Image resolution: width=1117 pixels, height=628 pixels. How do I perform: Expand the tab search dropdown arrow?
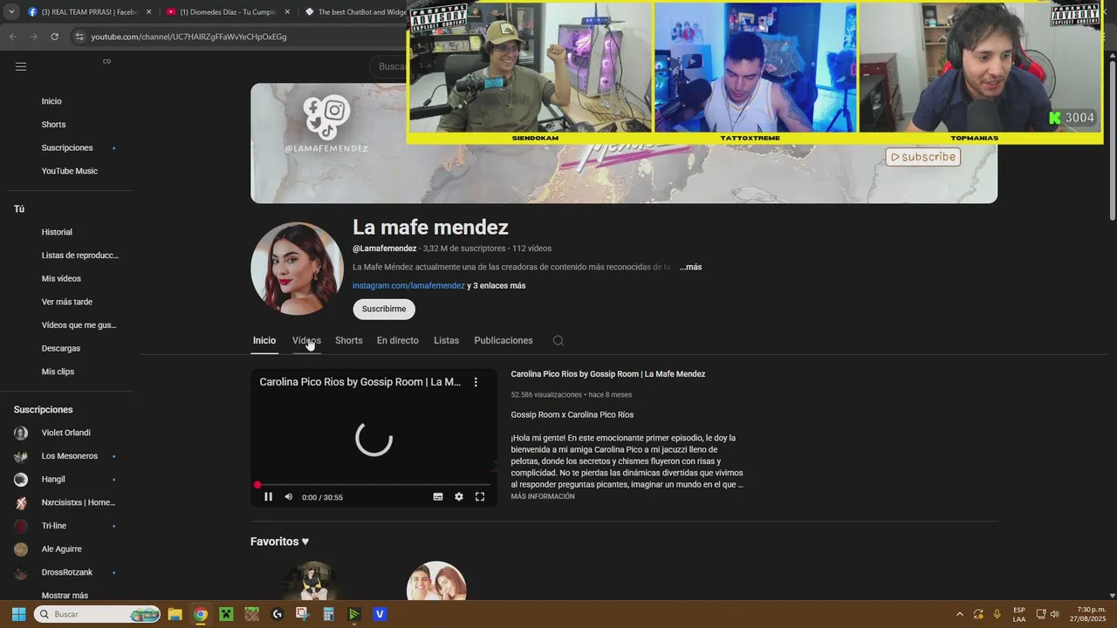[x=11, y=12]
